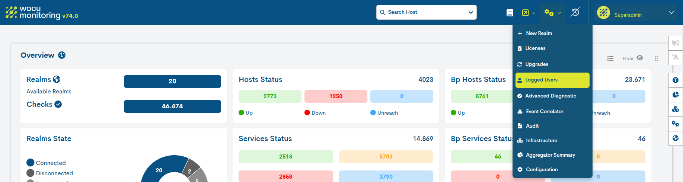Click the Services Status 5703 orange box

coord(386,157)
